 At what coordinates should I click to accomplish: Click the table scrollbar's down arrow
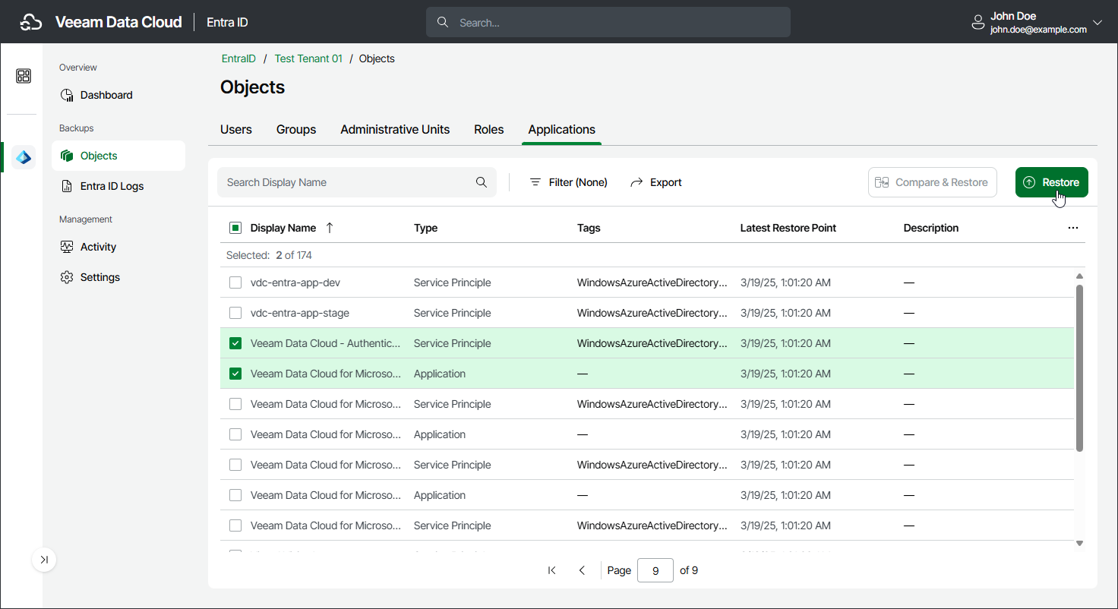click(1079, 543)
